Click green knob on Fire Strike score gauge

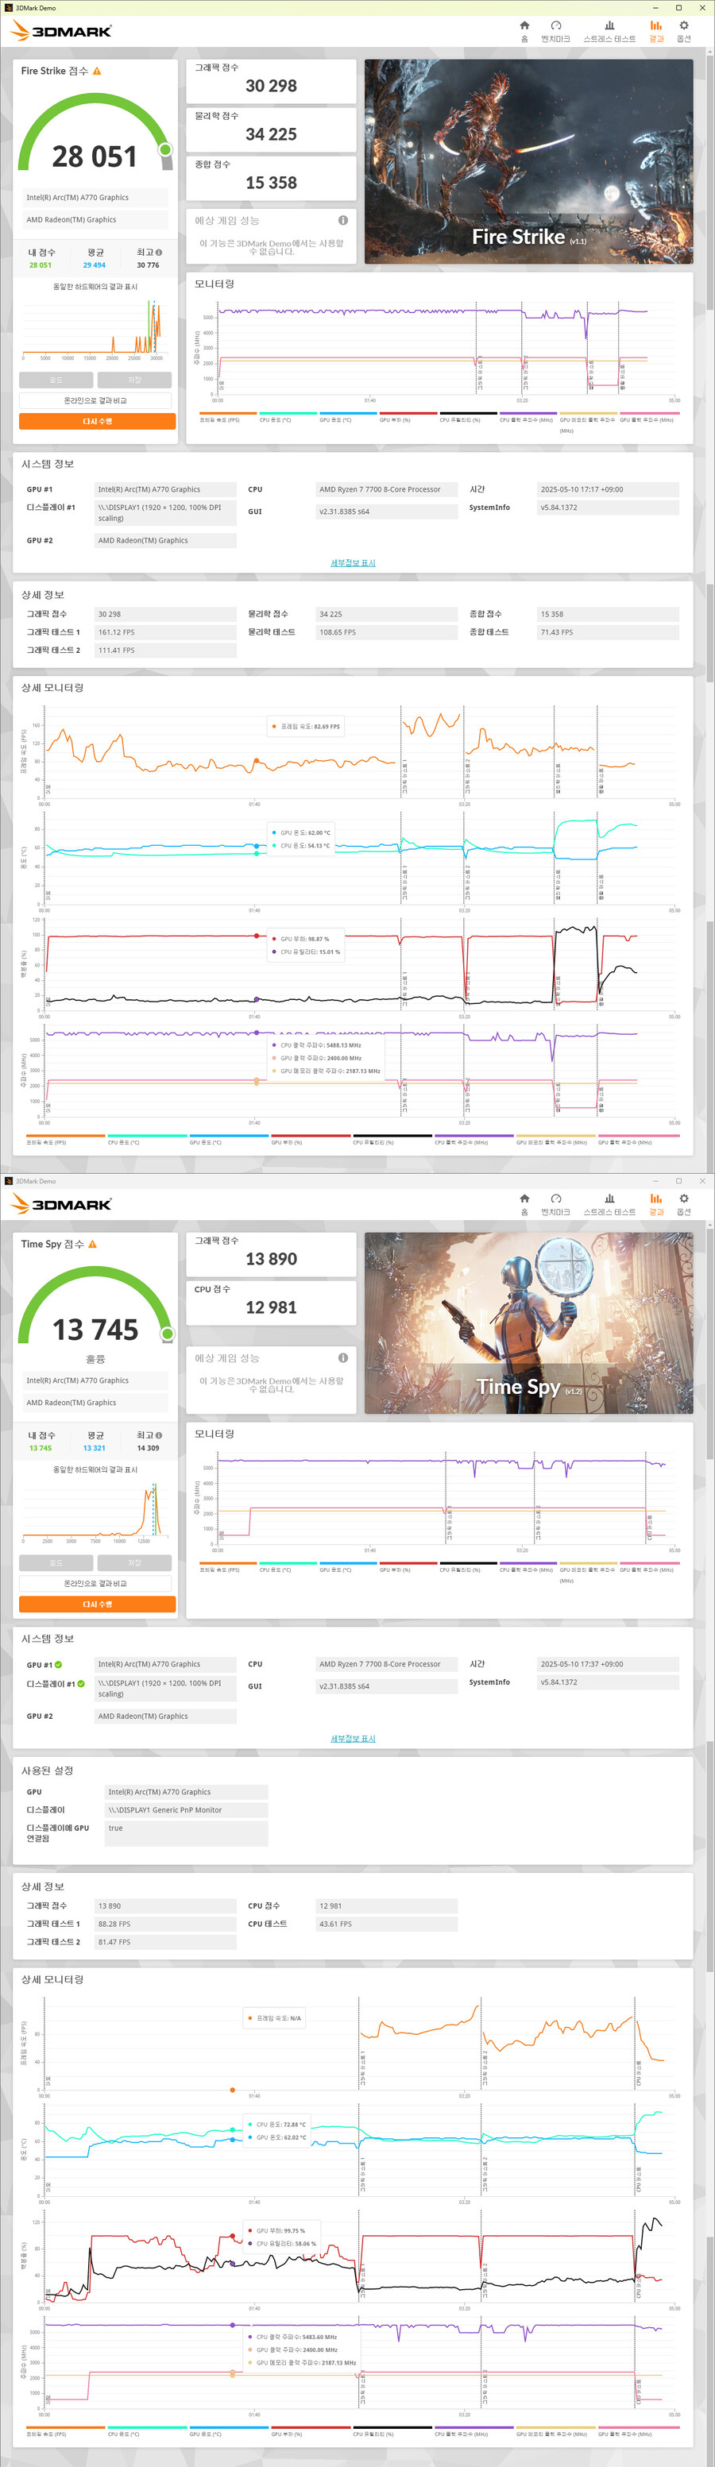166,149
